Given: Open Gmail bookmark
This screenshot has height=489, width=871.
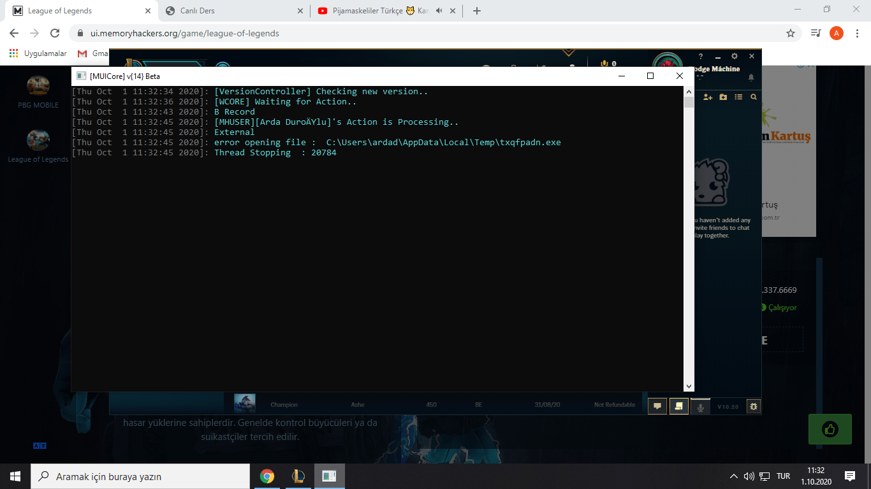Looking at the screenshot, I should pos(92,53).
